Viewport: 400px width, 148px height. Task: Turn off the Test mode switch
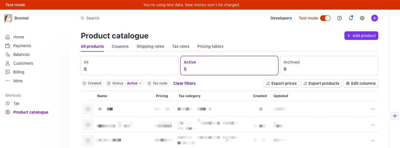coord(325,18)
